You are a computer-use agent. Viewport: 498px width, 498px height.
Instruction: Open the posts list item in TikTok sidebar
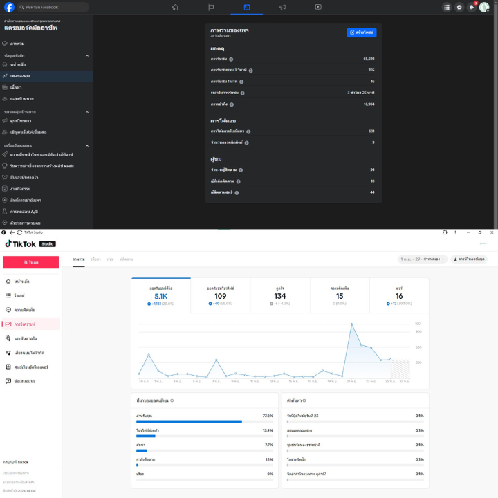31,296
